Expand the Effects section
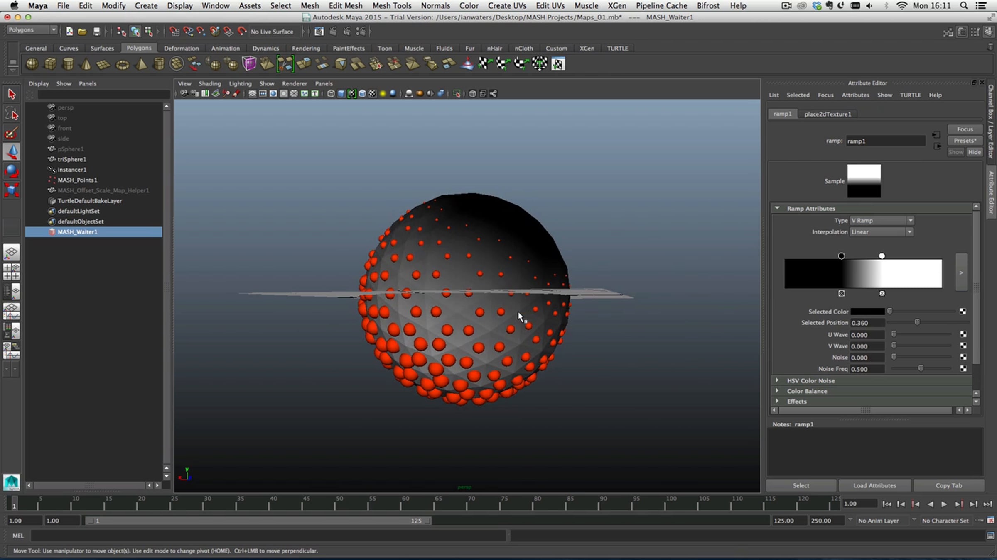The height and width of the screenshot is (560, 997). [777, 401]
